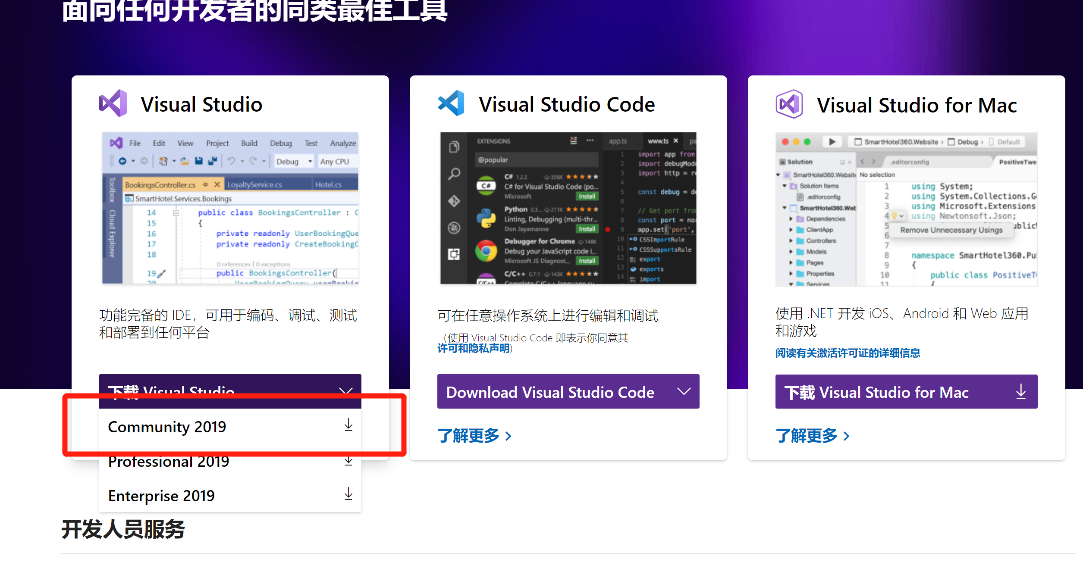Image resolution: width=1083 pixels, height=581 pixels.
Task: Click the Visual Studio purple logo icon
Action: click(x=113, y=103)
